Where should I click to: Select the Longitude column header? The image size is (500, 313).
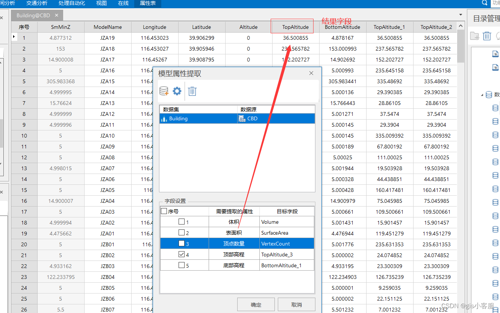pos(155,27)
